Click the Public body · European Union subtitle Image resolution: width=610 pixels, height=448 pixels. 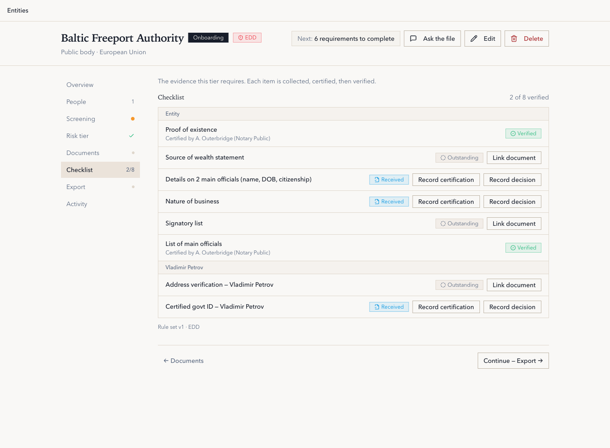coord(104,52)
